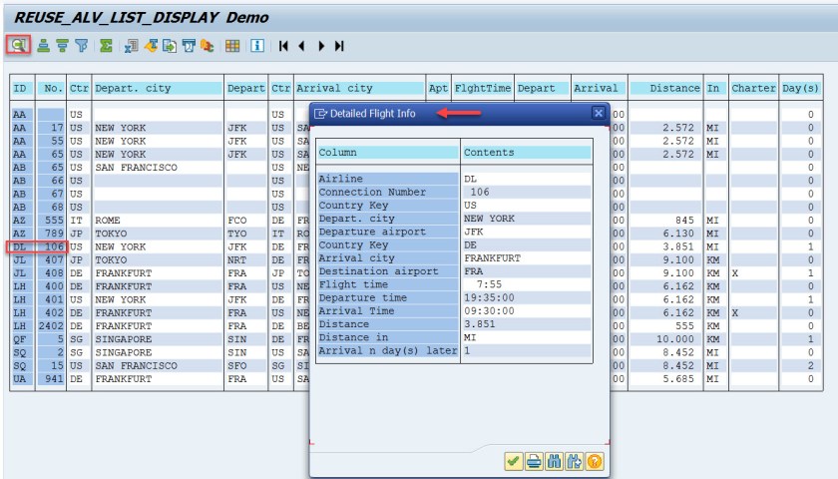Click the Sigma total icon
The width and height of the screenshot is (838, 479).
106,45
